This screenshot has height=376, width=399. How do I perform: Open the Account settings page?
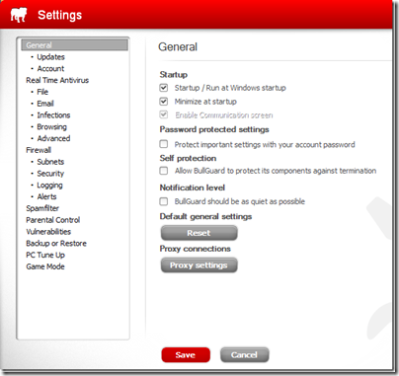pyautogui.click(x=50, y=68)
